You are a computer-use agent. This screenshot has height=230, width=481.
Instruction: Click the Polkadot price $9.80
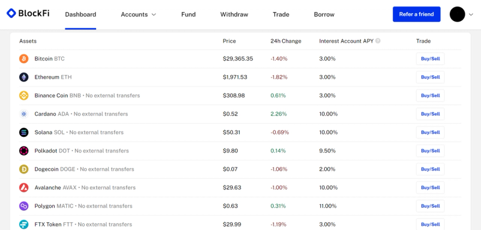pyautogui.click(x=230, y=151)
